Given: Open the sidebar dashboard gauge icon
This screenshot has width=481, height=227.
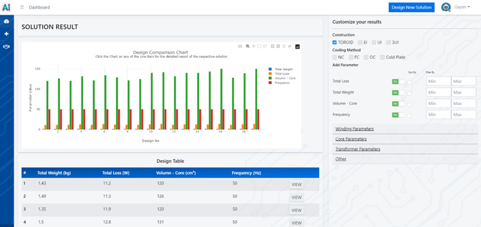Looking at the screenshot, I should (x=6, y=22).
